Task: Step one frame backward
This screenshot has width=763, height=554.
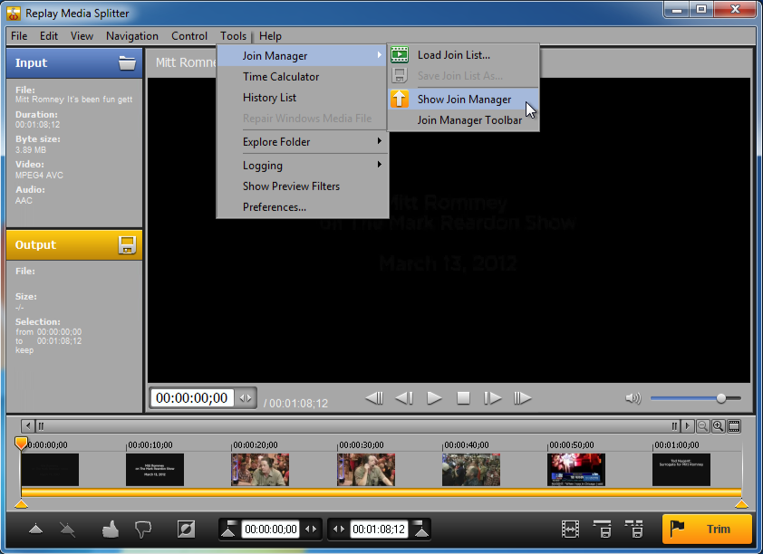Action: pyautogui.click(x=404, y=398)
